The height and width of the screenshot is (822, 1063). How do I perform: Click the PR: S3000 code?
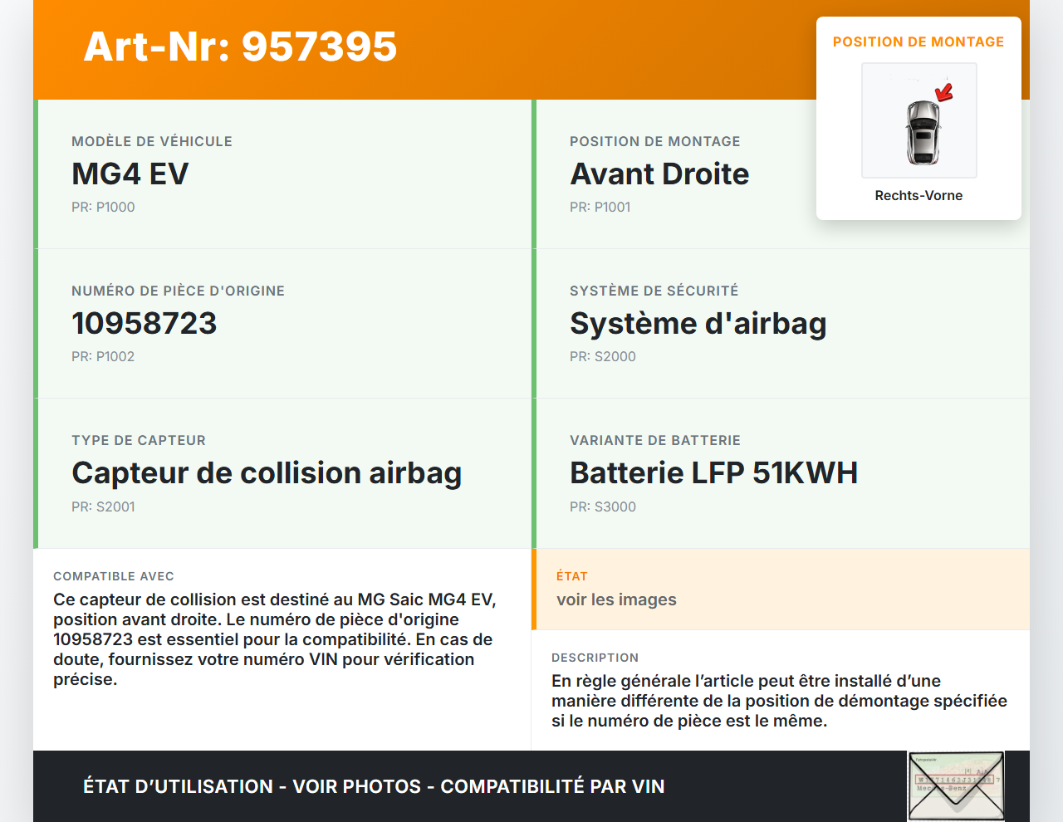point(603,506)
